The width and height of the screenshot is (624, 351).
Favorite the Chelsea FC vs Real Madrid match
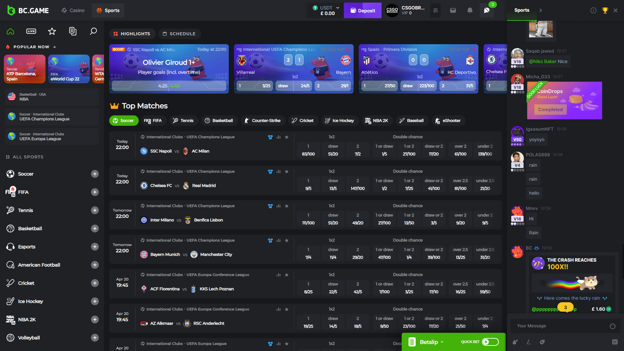tap(287, 172)
